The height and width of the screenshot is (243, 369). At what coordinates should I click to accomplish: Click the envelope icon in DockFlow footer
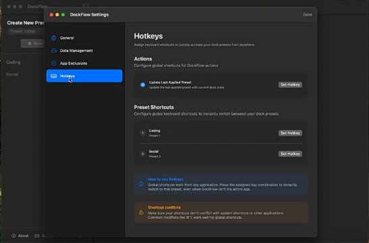(x=36, y=236)
